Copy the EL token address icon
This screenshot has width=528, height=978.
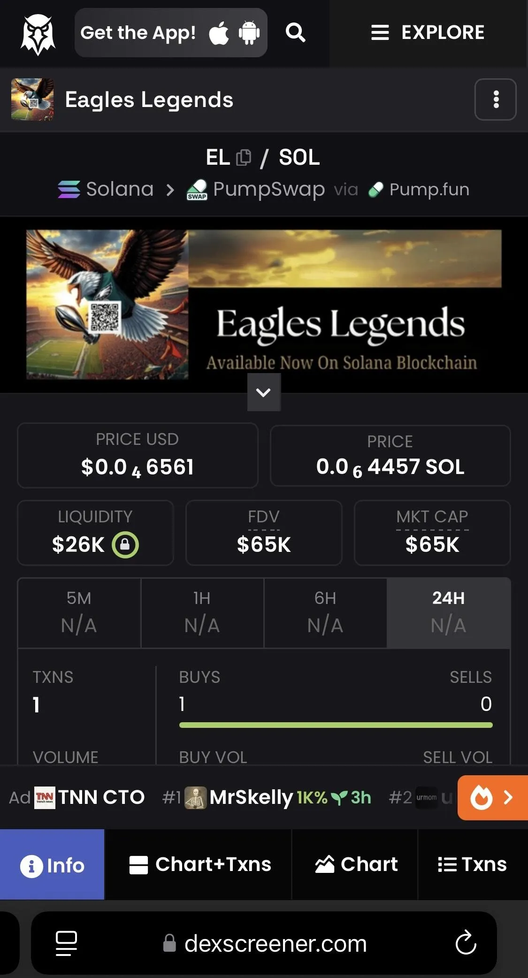244,158
